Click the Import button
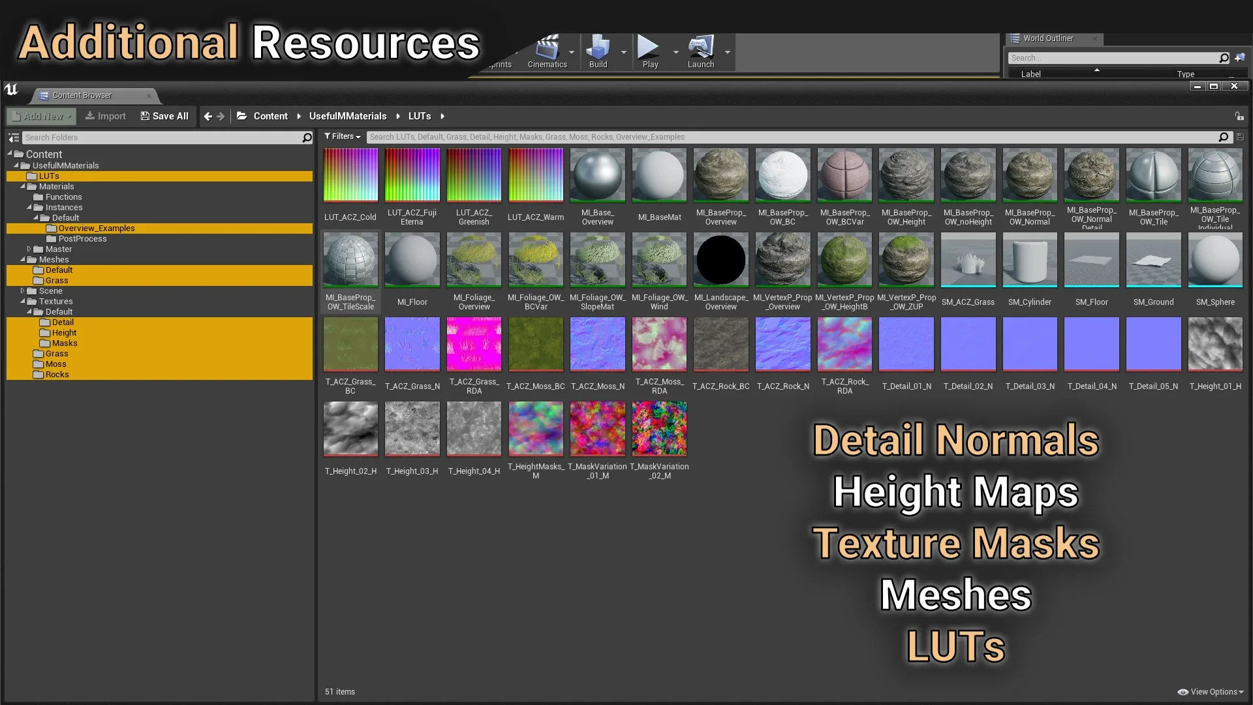Image resolution: width=1253 pixels, height=705 pixels. (106, 116)
